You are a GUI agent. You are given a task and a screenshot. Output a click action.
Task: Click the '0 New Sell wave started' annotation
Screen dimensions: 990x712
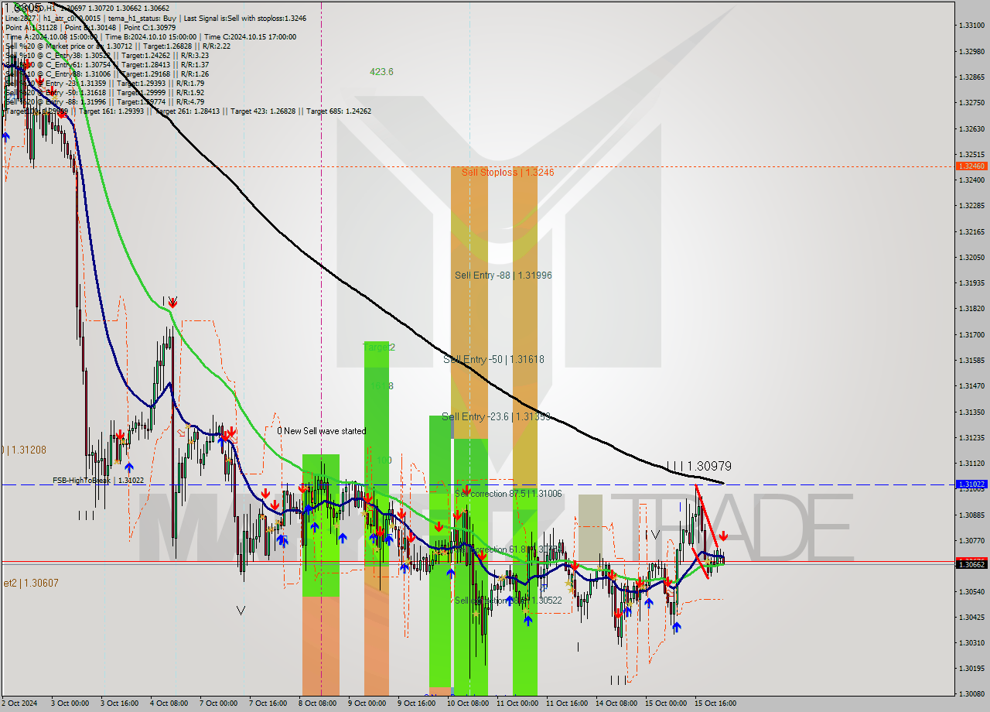tap(322, 431)
